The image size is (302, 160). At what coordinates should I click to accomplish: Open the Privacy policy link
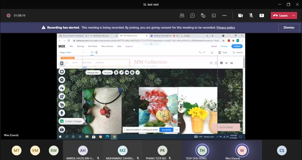226,27
